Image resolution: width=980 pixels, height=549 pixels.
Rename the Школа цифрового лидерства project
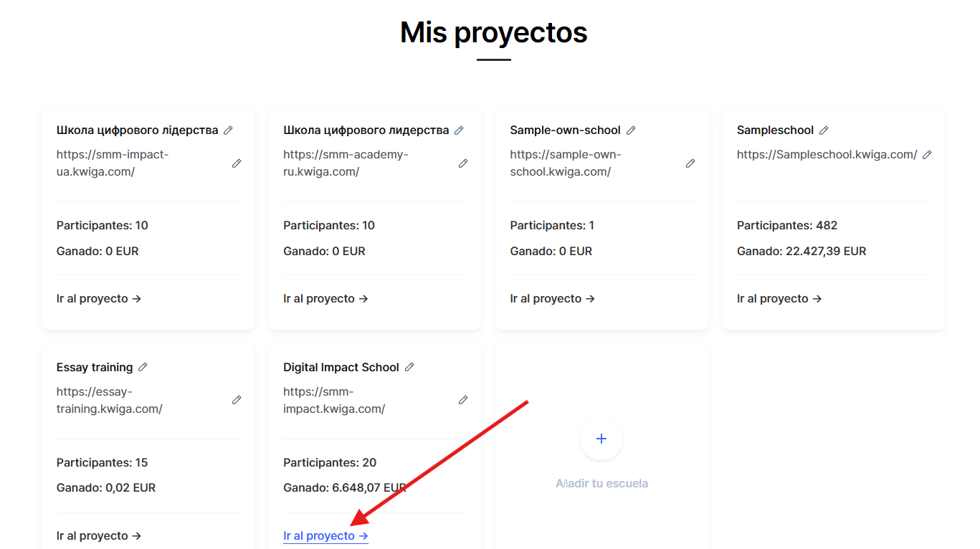click(459, 130)
